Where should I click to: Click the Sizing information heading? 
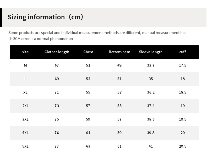click(x=45, y=17)
